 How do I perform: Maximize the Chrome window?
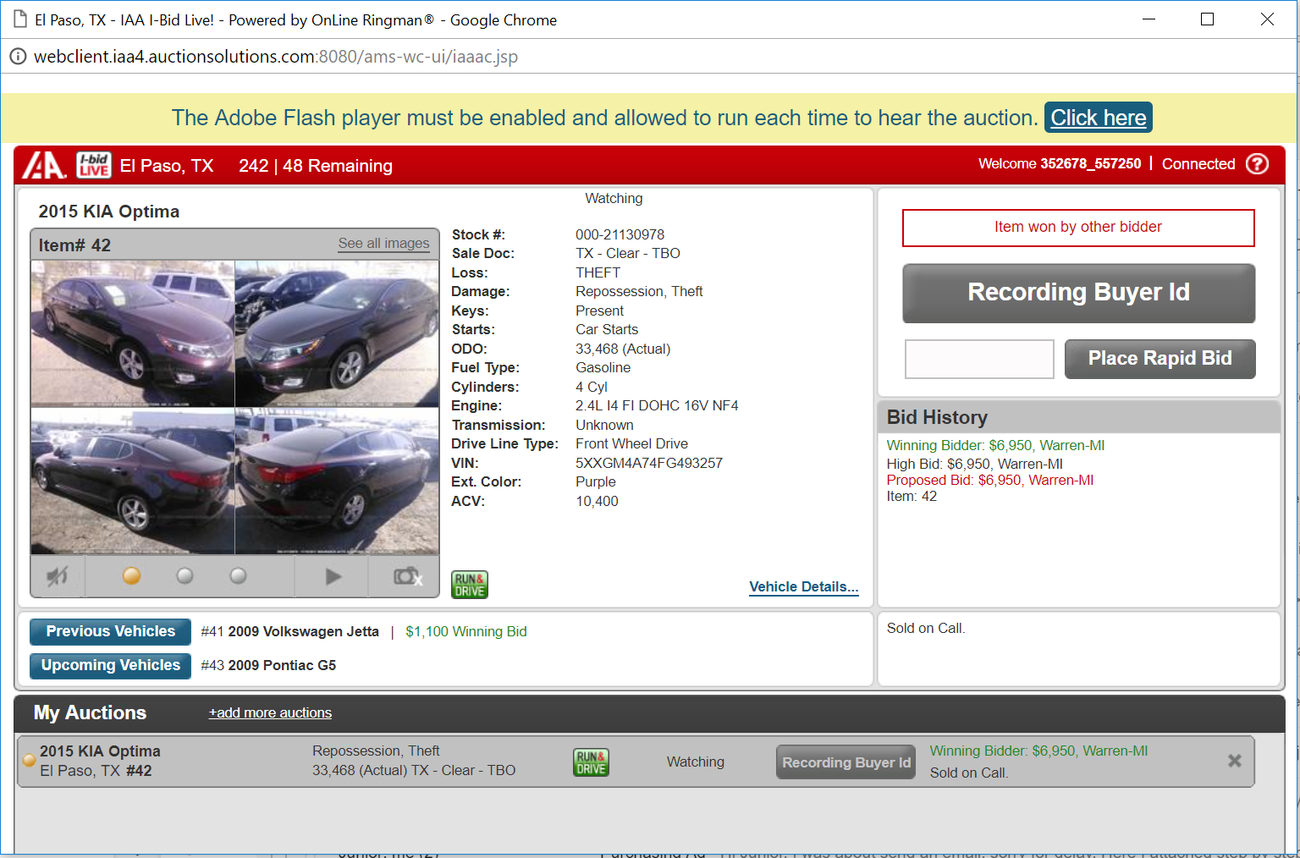[x=1208, y=19]
